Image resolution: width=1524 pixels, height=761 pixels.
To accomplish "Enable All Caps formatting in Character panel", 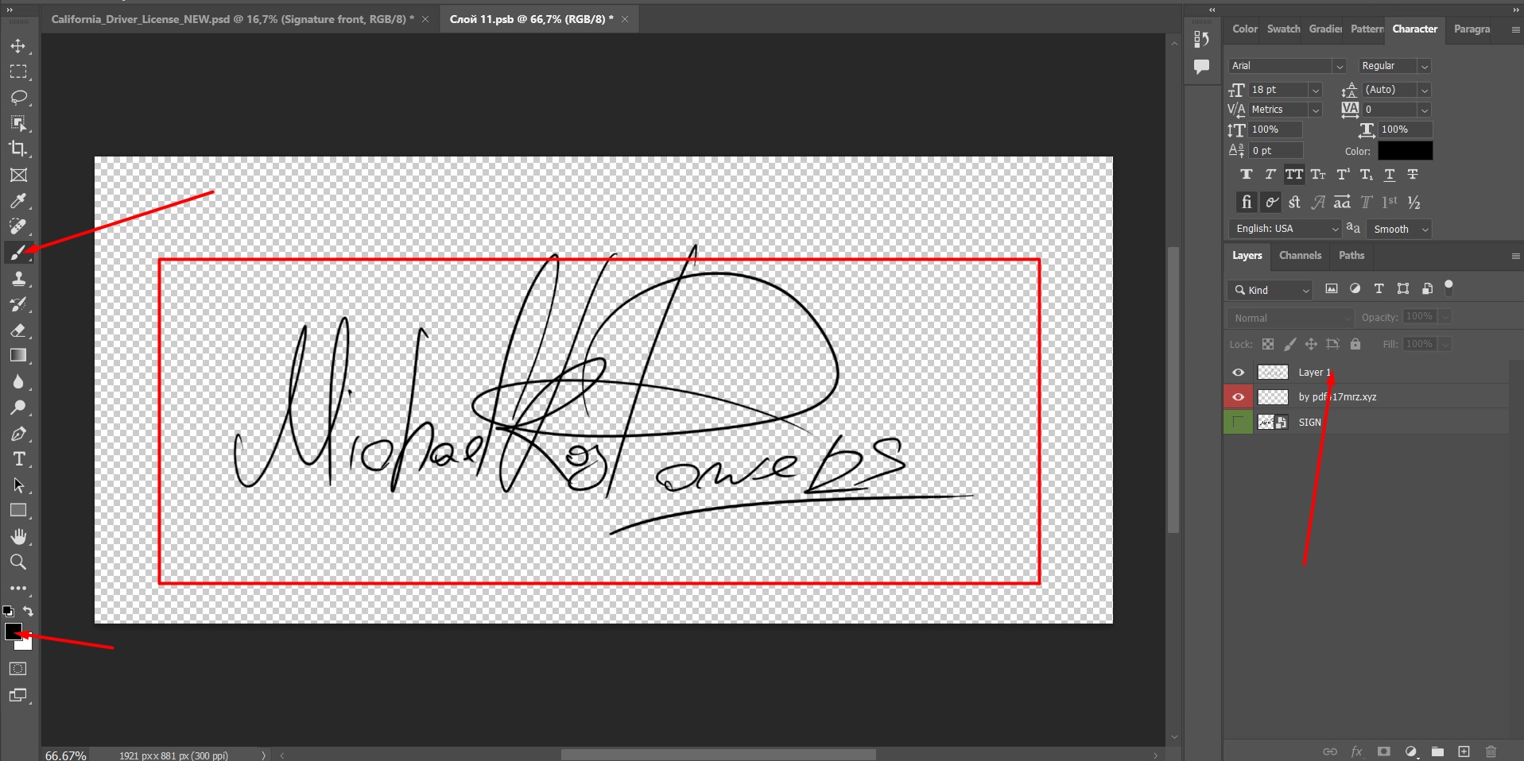I will [x=1293, y=175].
